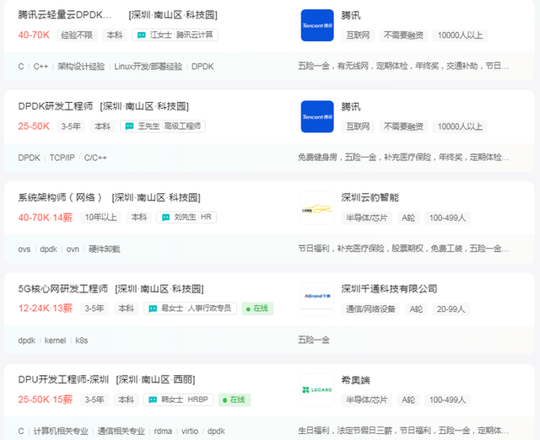Click chat icon next to 江女士
Viewport: 540px width, 440px height.
click(x=141, y=35)
